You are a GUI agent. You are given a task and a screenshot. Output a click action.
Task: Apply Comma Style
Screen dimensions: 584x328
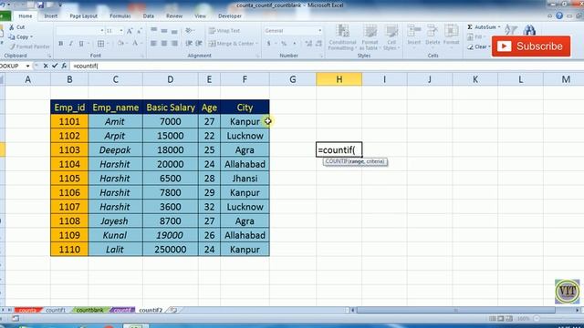pyautogui.click(x=295, y=44)
